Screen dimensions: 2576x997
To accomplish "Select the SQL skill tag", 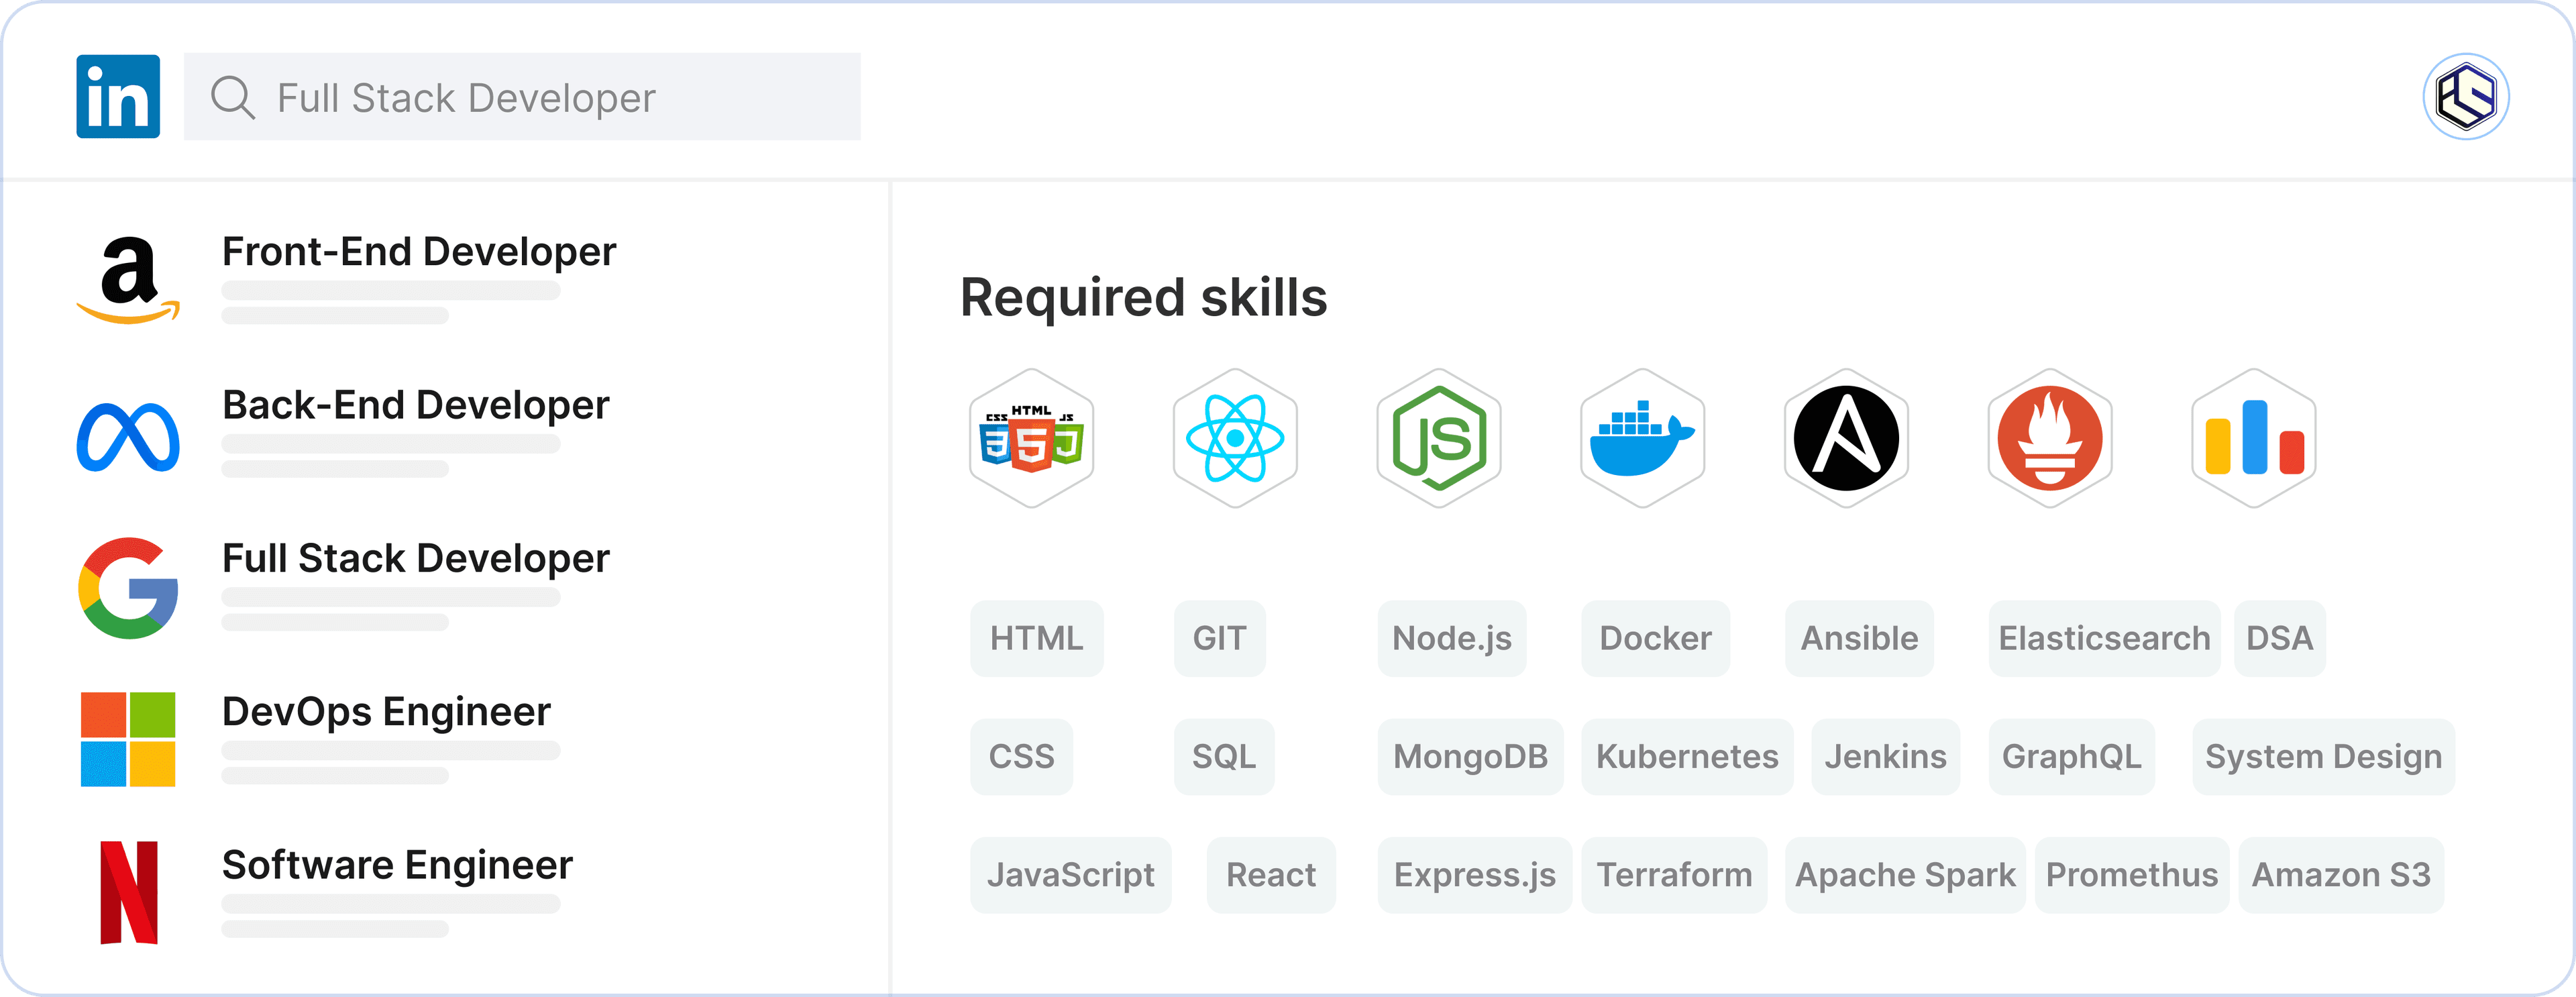I will pyautogui.click(x=1224, y=756).
